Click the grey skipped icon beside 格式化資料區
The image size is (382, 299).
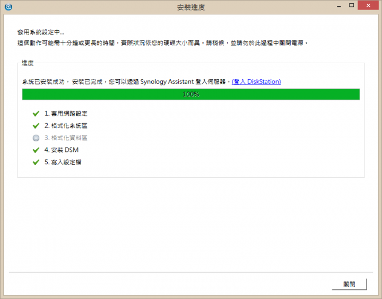[36, 138]
